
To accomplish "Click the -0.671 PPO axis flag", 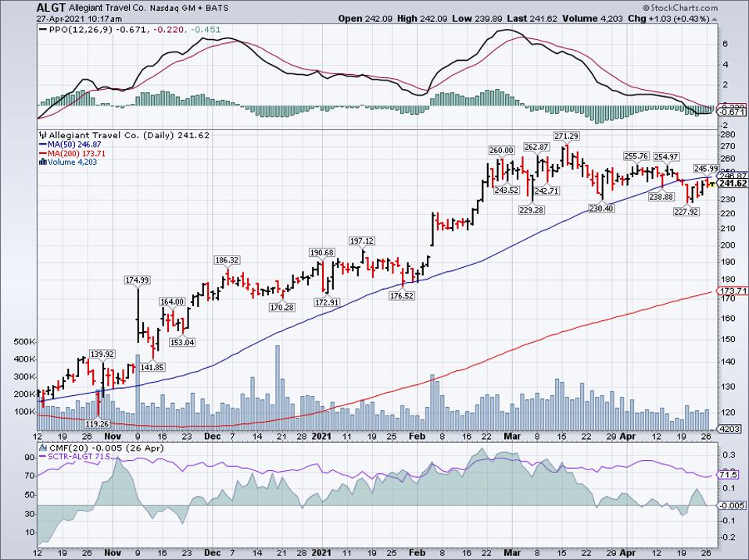I will (733, 112).
